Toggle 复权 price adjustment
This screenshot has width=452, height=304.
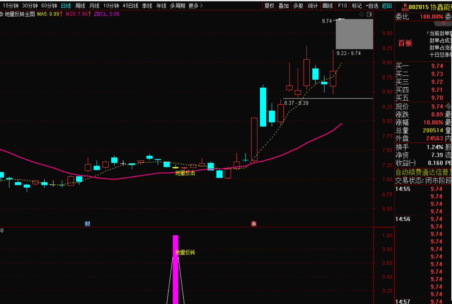click(x=269, y=6)
